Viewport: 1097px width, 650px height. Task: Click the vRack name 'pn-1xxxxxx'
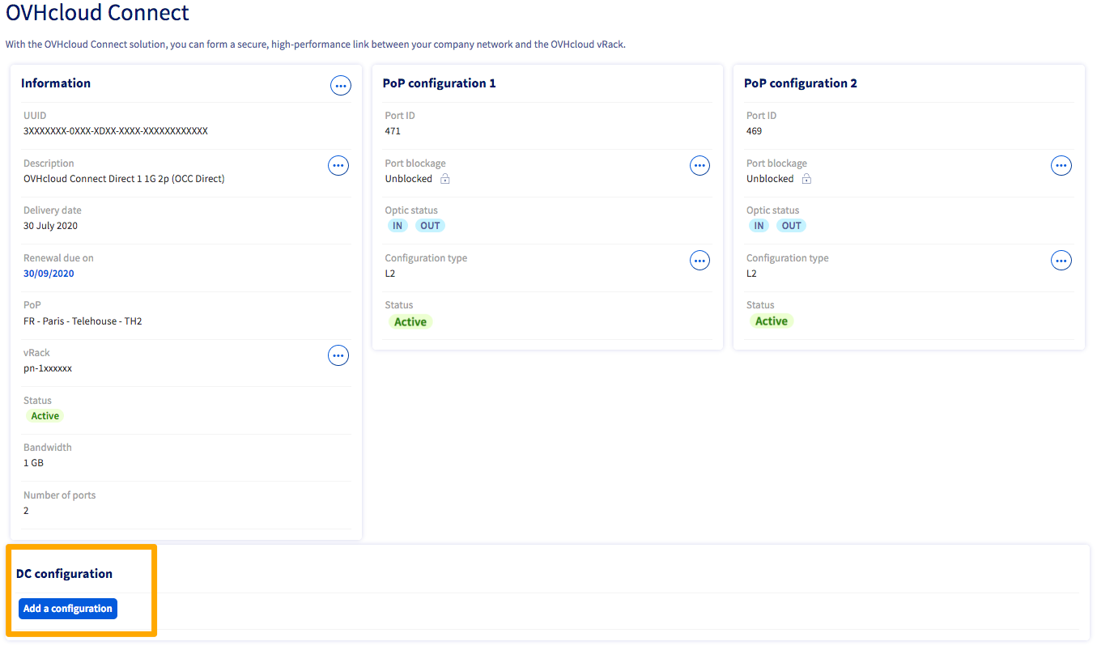(x=48, y=368)
